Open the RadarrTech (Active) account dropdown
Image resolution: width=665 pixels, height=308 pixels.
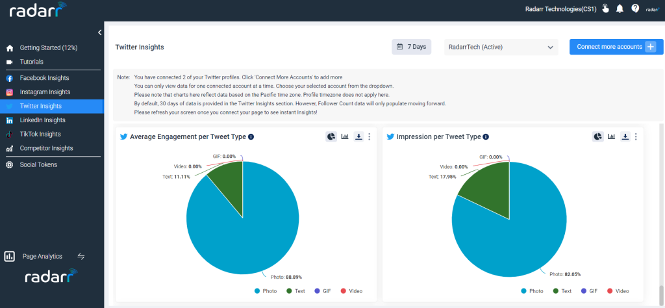(501, 47)
